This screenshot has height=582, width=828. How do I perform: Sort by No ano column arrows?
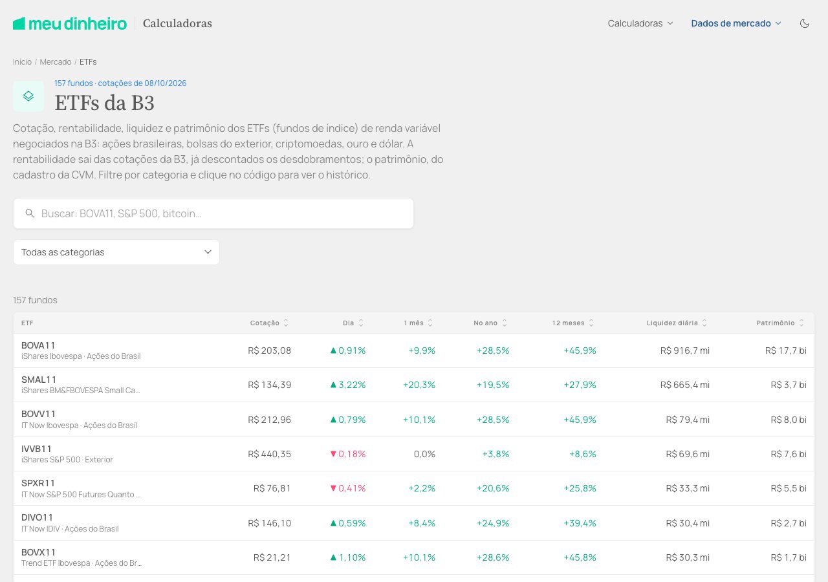505,323
